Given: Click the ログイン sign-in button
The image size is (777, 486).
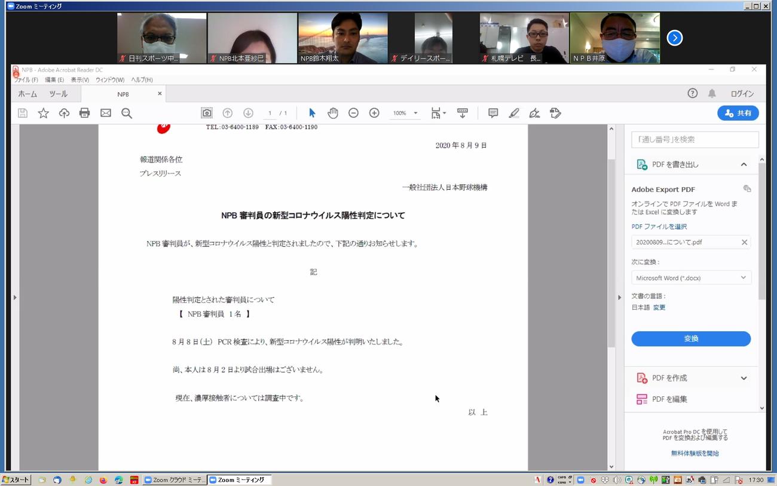Looking at the screenshot, I should coord(742,94).
